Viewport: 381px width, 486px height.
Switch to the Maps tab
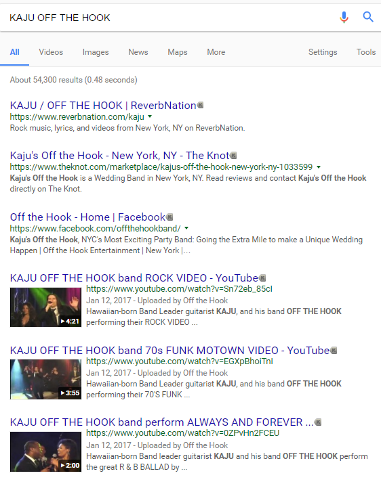178,52
